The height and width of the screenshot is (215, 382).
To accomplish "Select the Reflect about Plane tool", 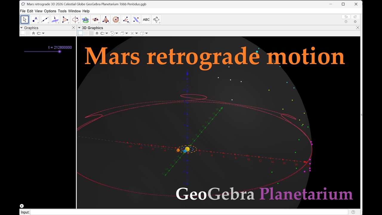I will tap(136, 20).
